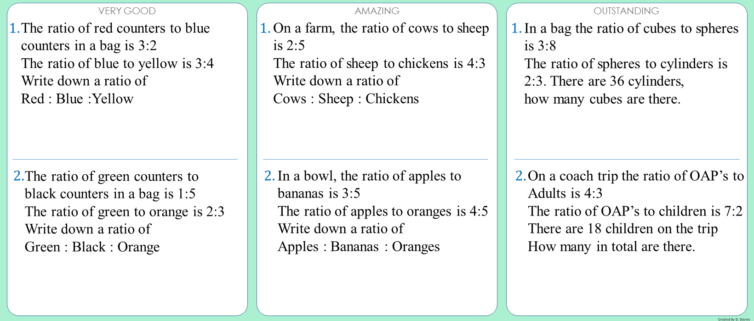
Task: Select question number 1 in VERY GOOD card
Action: pos(15,28)
